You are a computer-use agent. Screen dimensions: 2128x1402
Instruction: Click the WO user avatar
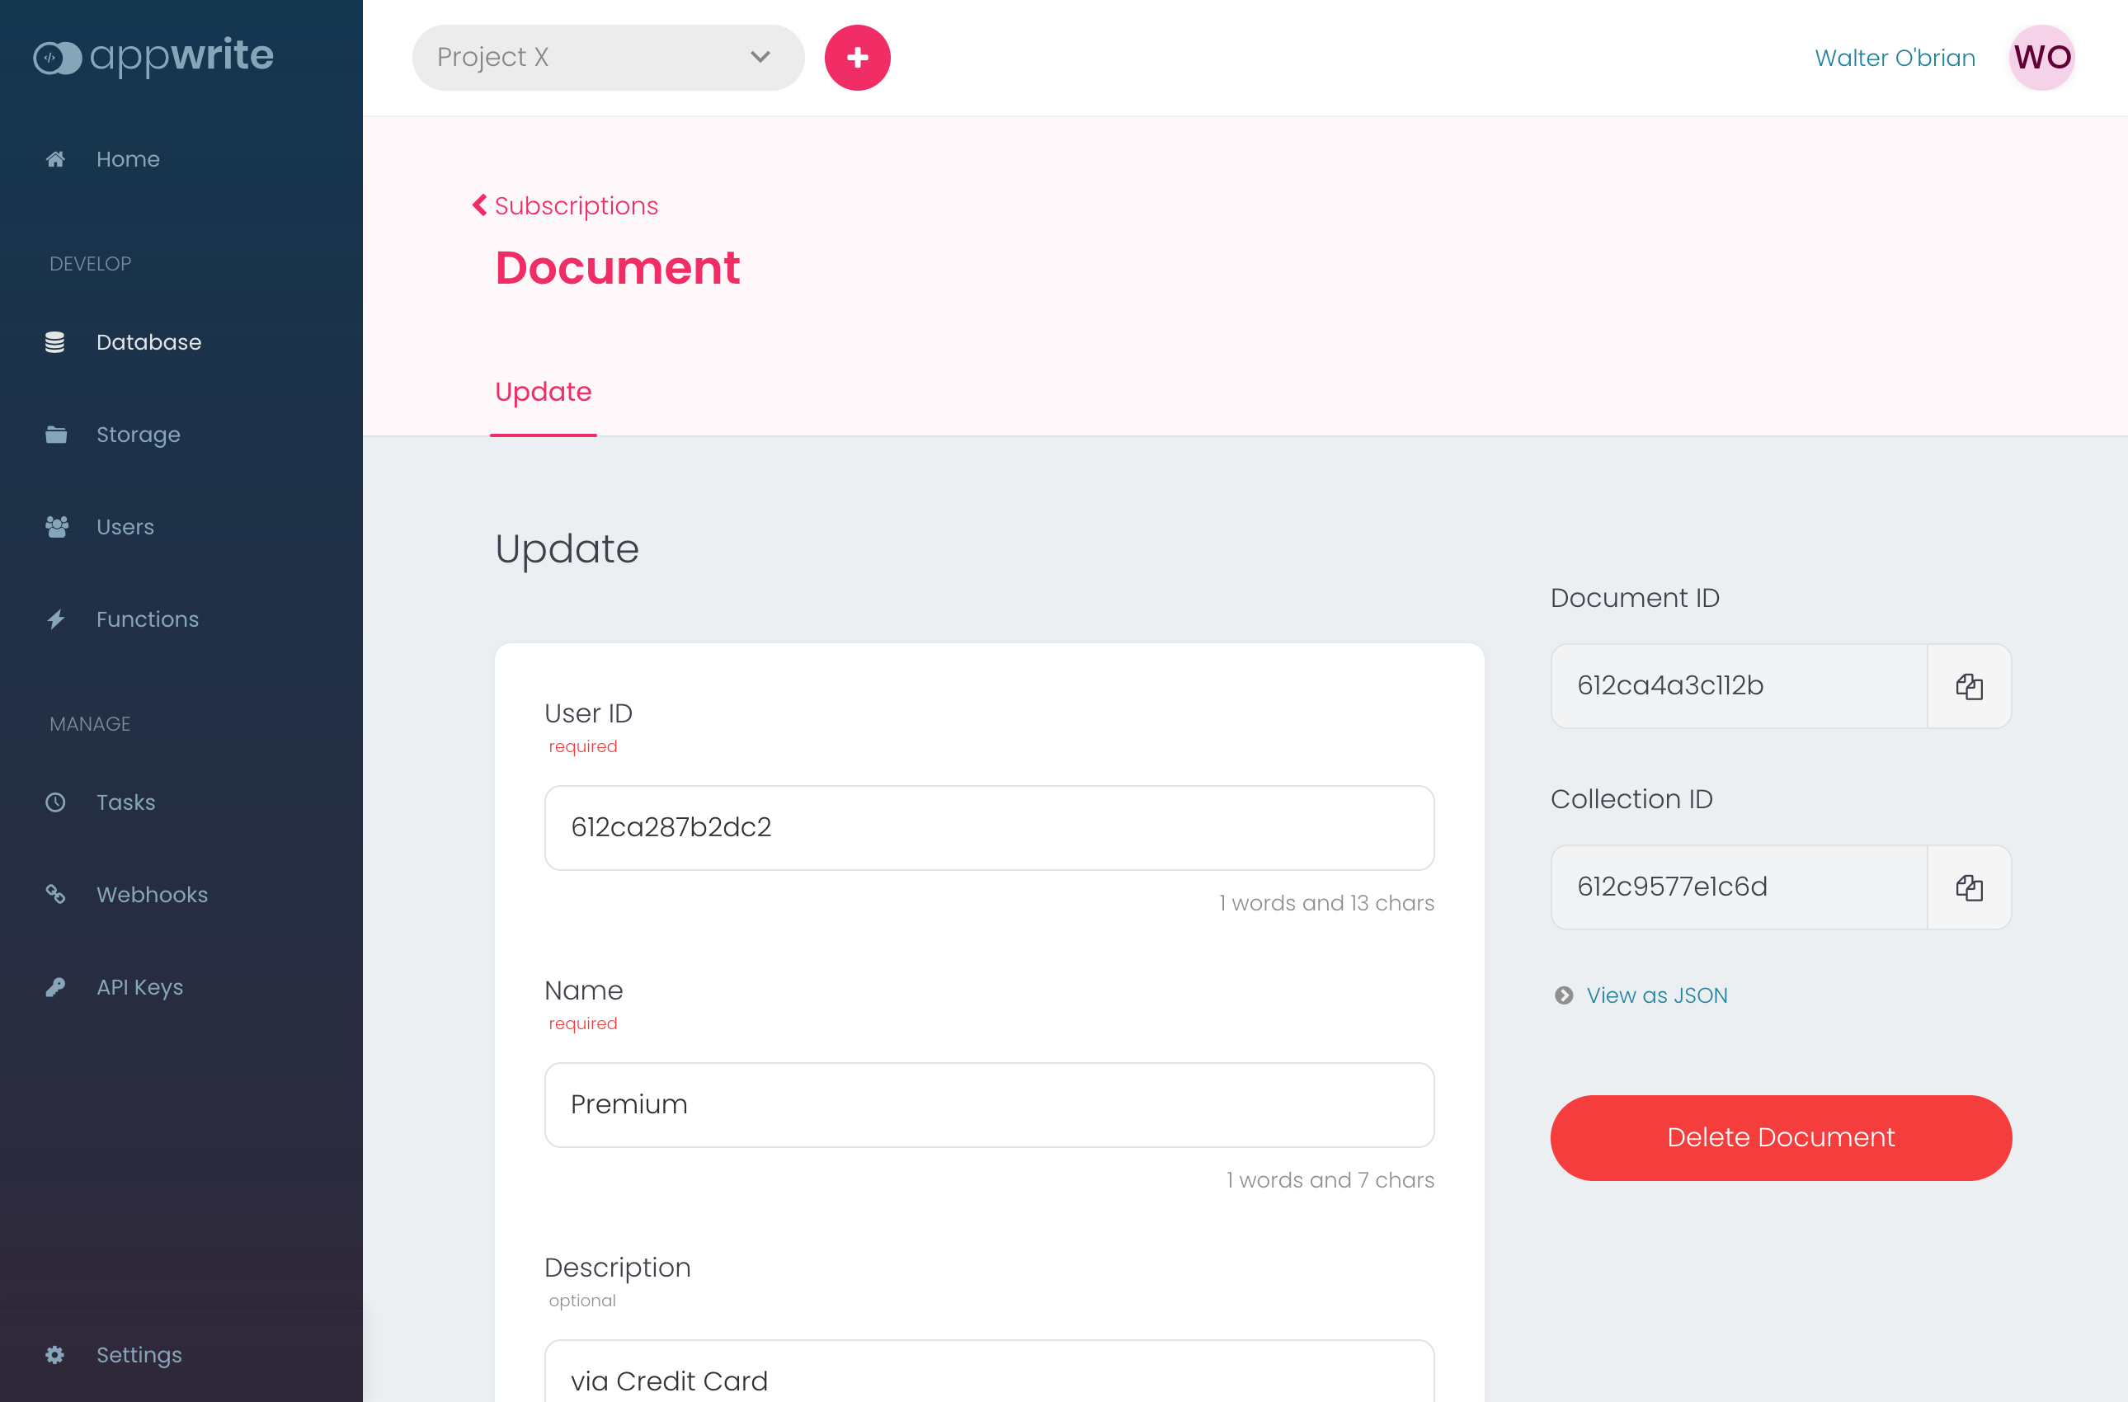[x=2041, y=57]
